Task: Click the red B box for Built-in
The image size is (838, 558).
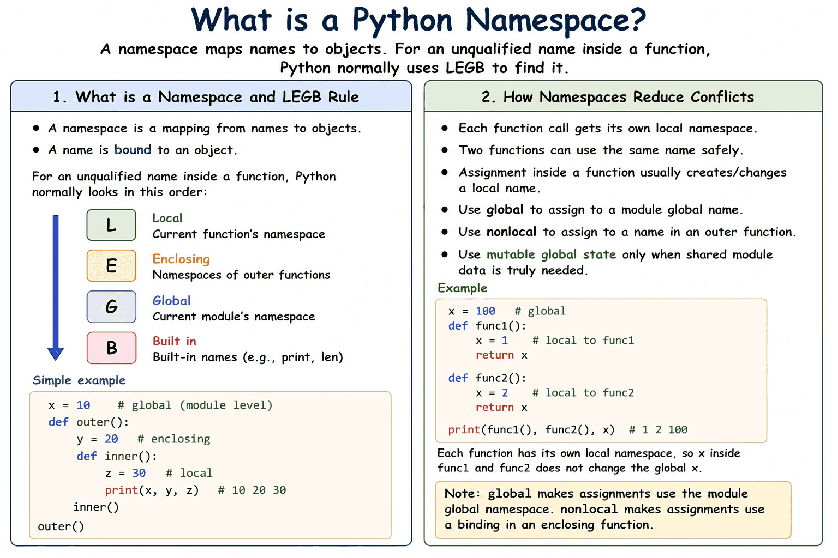Action: coord(111,348)
